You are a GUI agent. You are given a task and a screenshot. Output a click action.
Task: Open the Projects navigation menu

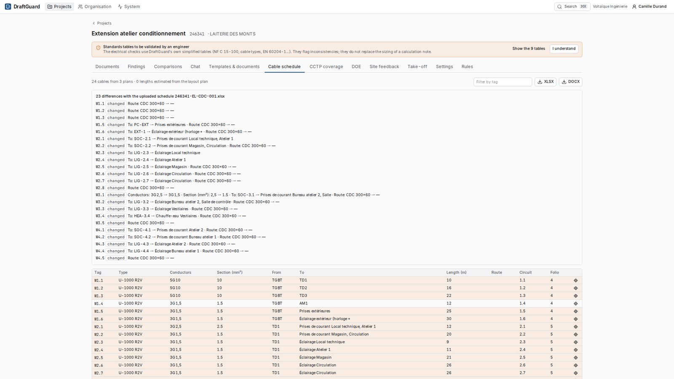pyautogui.click(x=59, y=7)
